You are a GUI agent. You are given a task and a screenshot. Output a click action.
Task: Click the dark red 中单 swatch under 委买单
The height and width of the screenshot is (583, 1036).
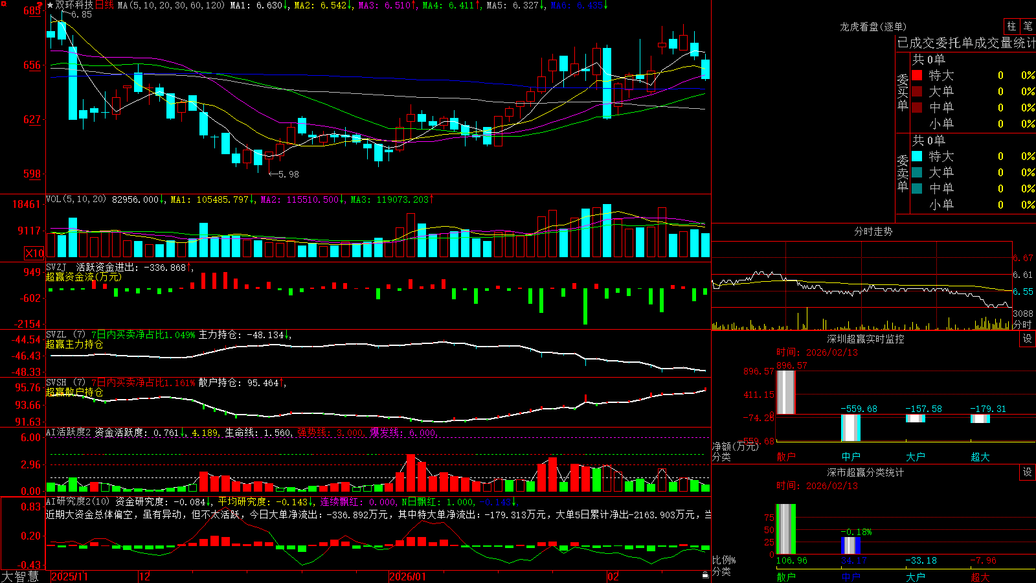[x=917, y=108]
